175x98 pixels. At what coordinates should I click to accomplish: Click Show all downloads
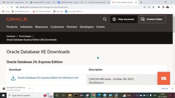tap(165, 89)
